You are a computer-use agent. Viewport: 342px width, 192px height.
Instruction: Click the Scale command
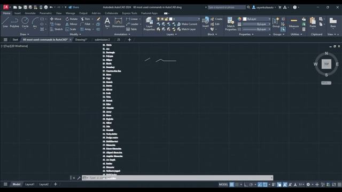click(71, 29)
